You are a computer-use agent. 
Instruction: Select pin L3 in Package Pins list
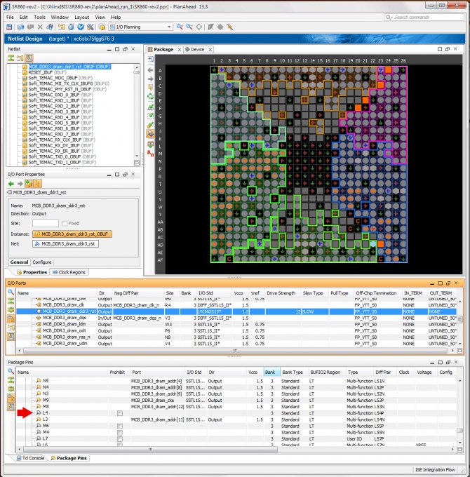(46, 419)
